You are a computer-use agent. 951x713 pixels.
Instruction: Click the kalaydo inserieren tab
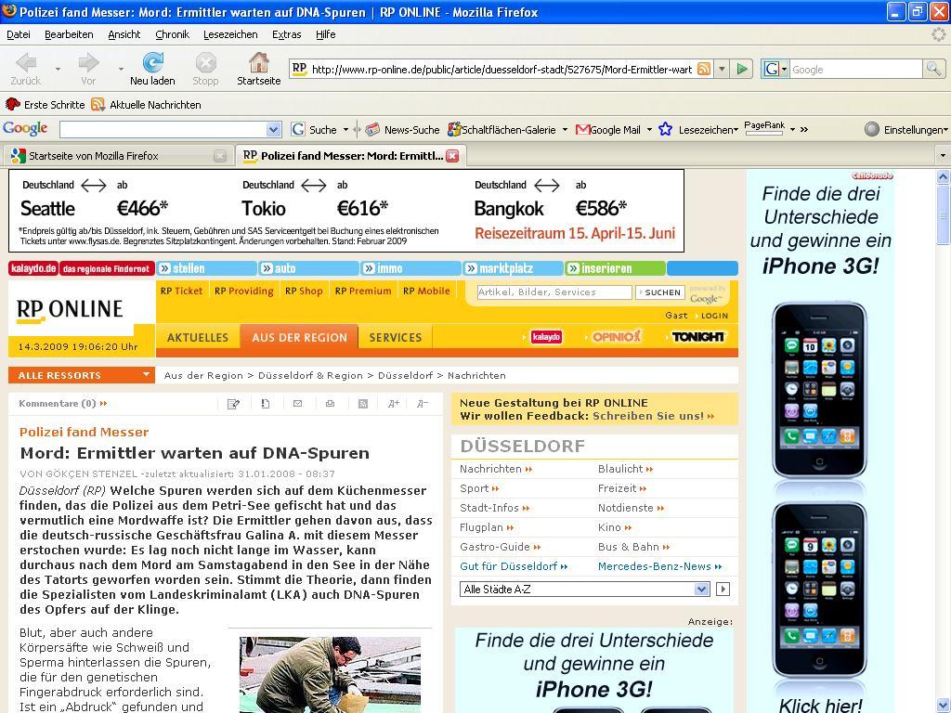[615, 268]
